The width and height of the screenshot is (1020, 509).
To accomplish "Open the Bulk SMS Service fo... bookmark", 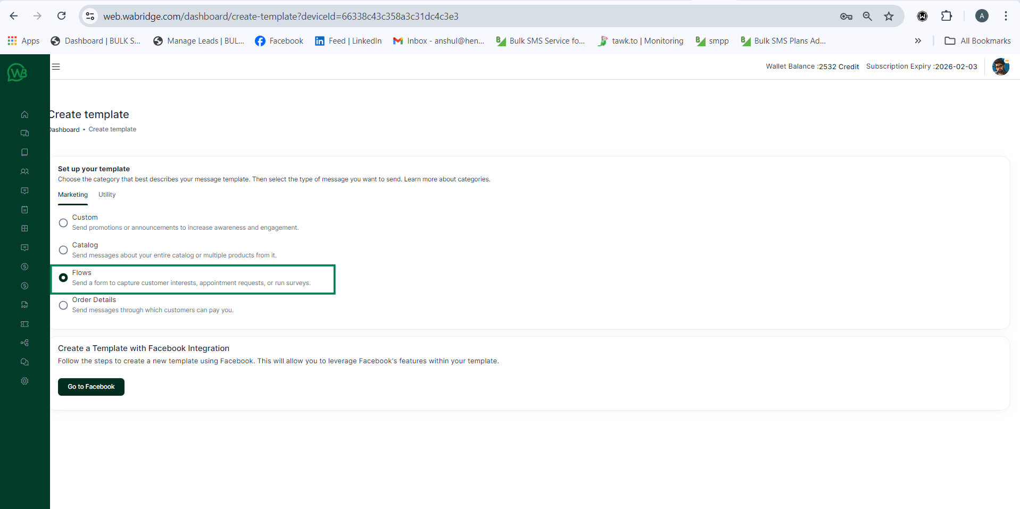I will [x=540, y=41].
